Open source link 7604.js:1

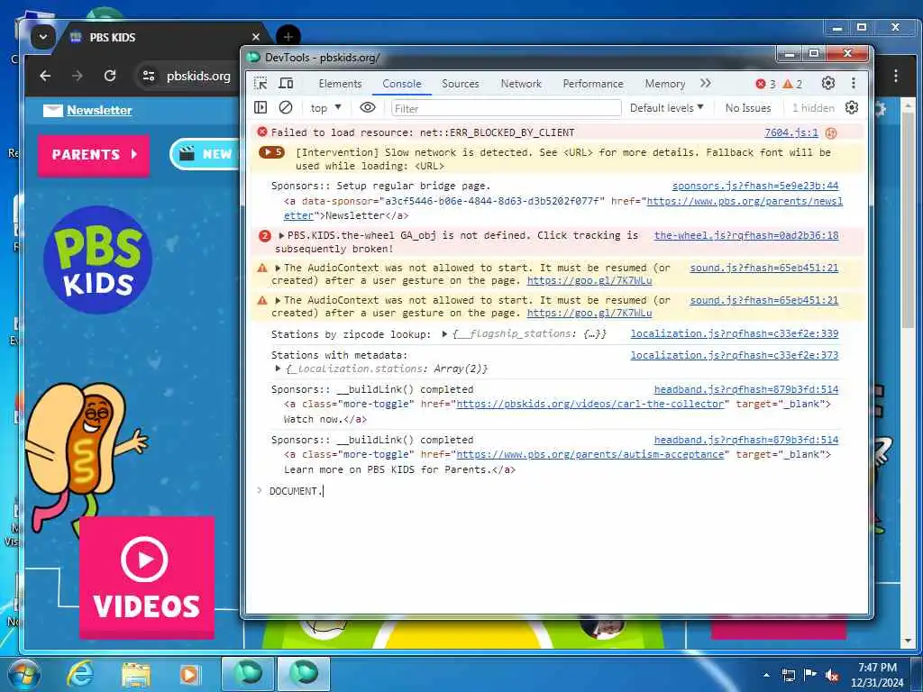pos(791,133)
